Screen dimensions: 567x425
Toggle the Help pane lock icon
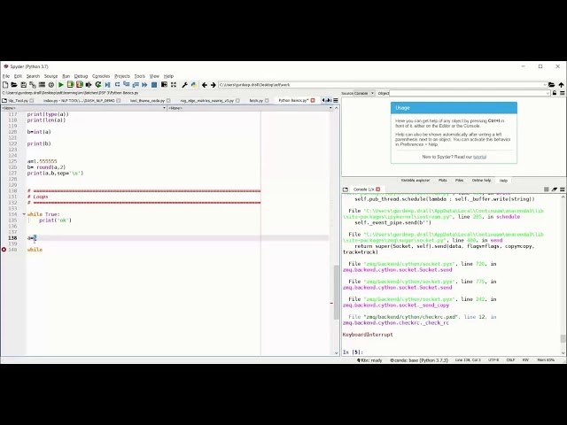[x=555, y=93]
